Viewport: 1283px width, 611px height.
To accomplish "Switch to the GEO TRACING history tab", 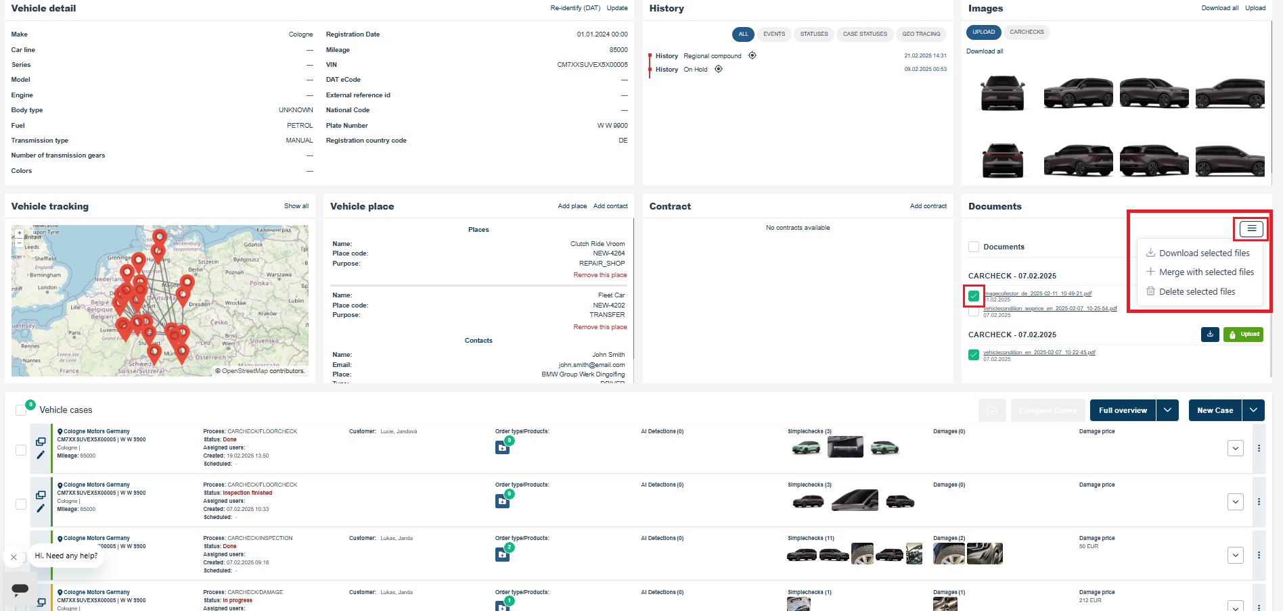I will (920, 34).
